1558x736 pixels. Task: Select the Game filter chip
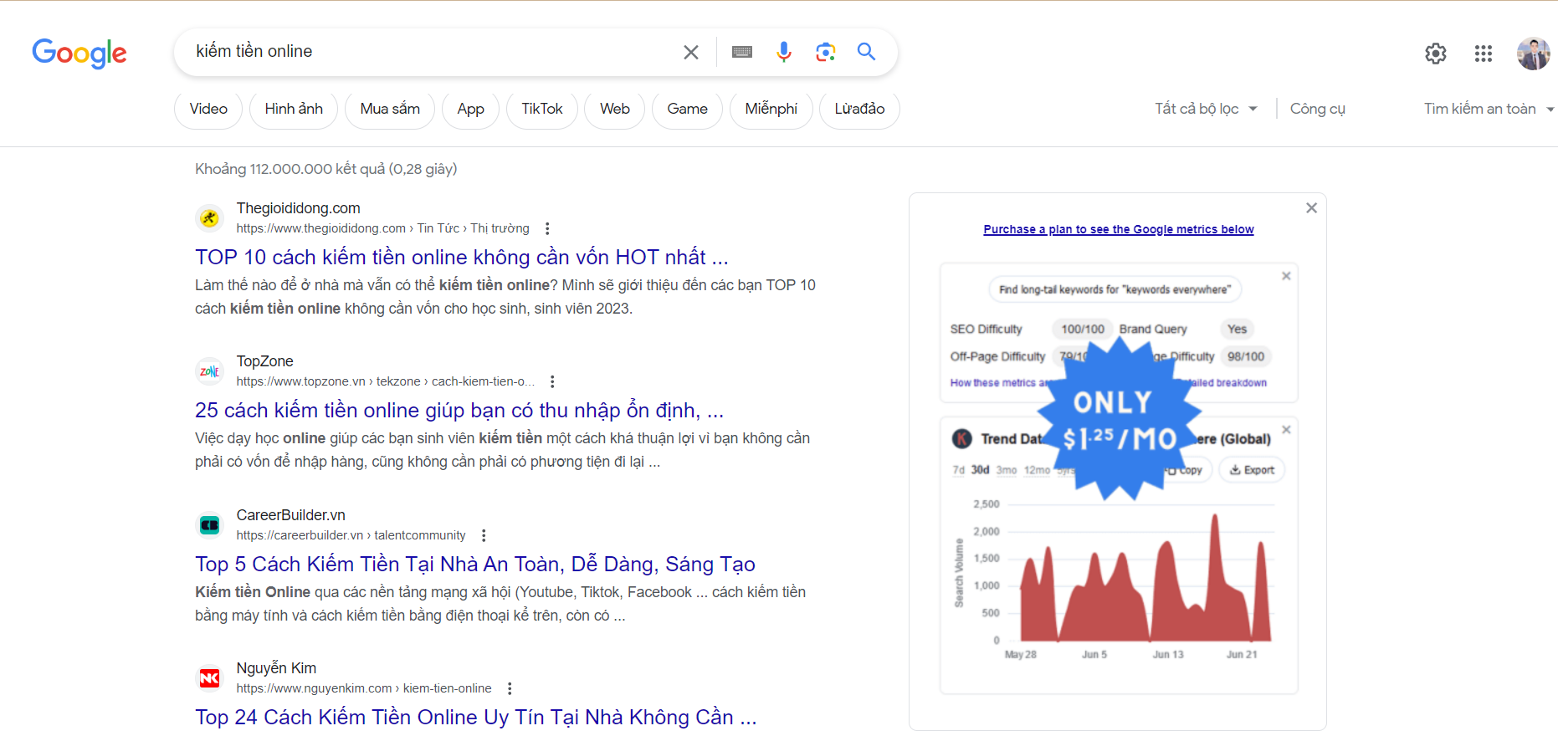pos(687,110)
